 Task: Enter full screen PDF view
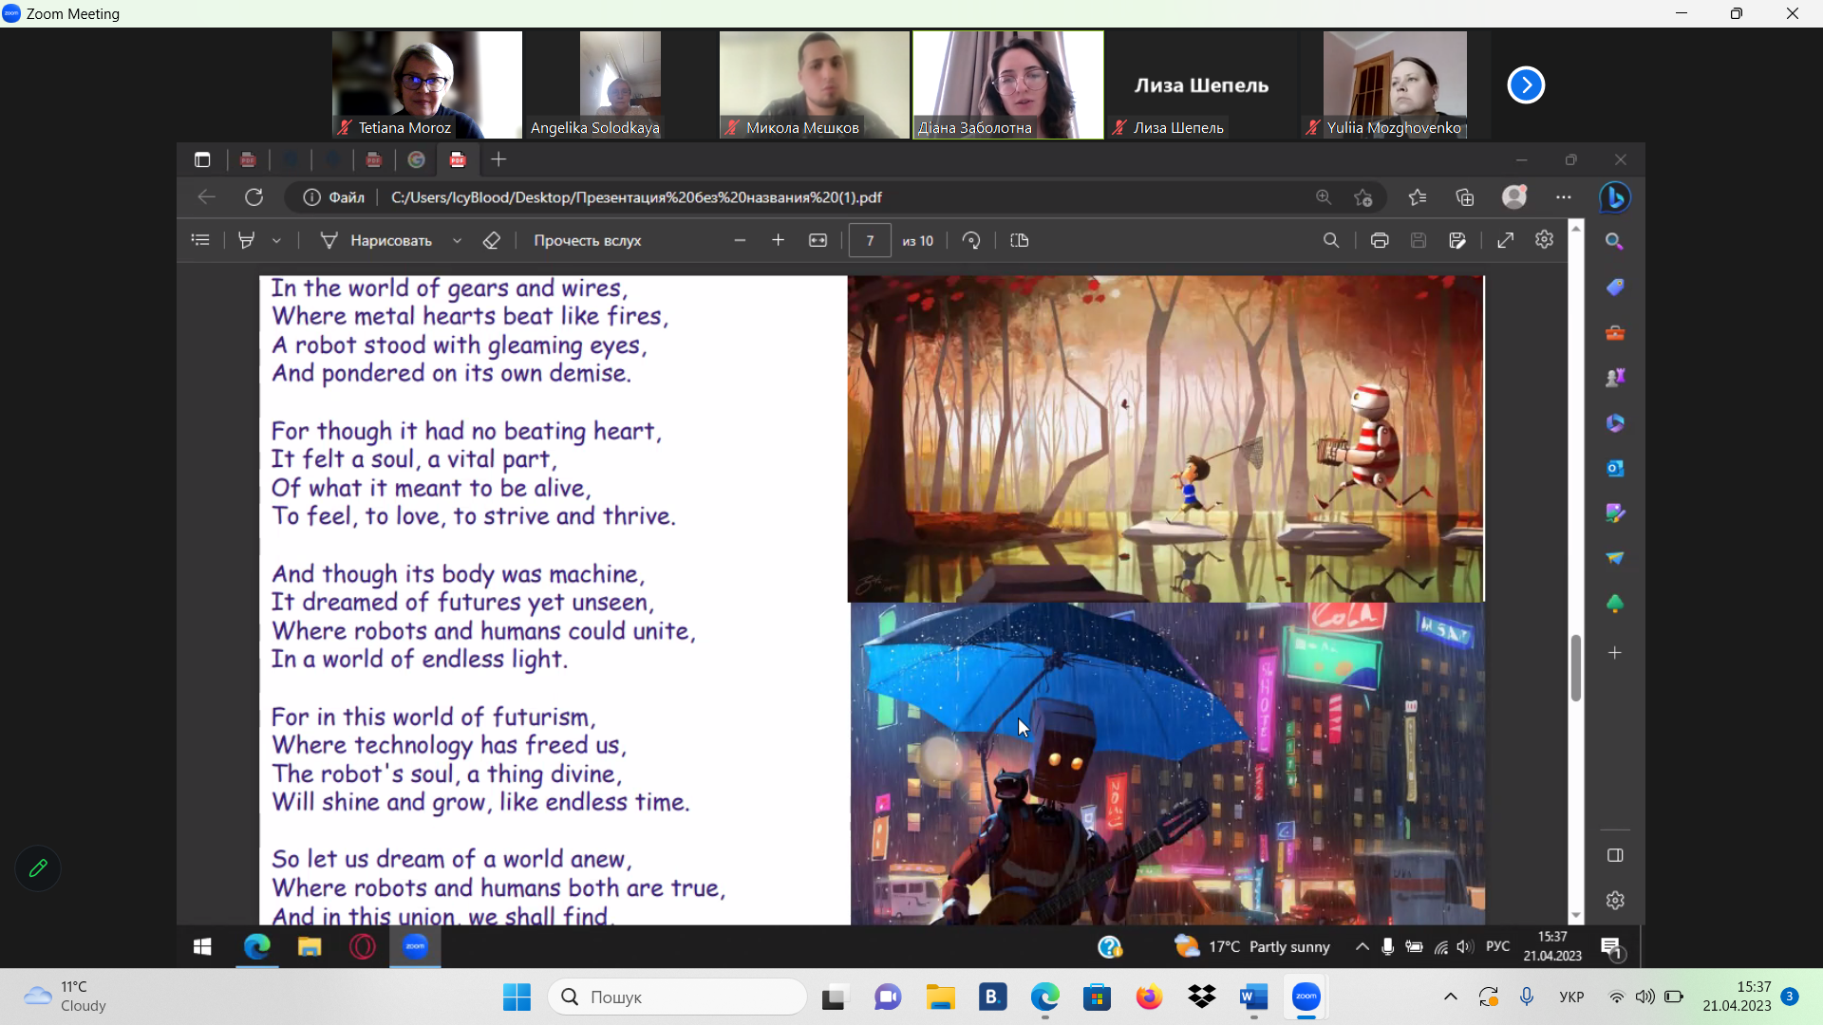pos(1506,240)
